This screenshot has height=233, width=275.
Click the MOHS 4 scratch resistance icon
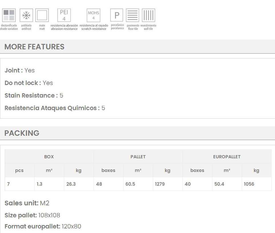pyautogui.click(x=93, y=15)
